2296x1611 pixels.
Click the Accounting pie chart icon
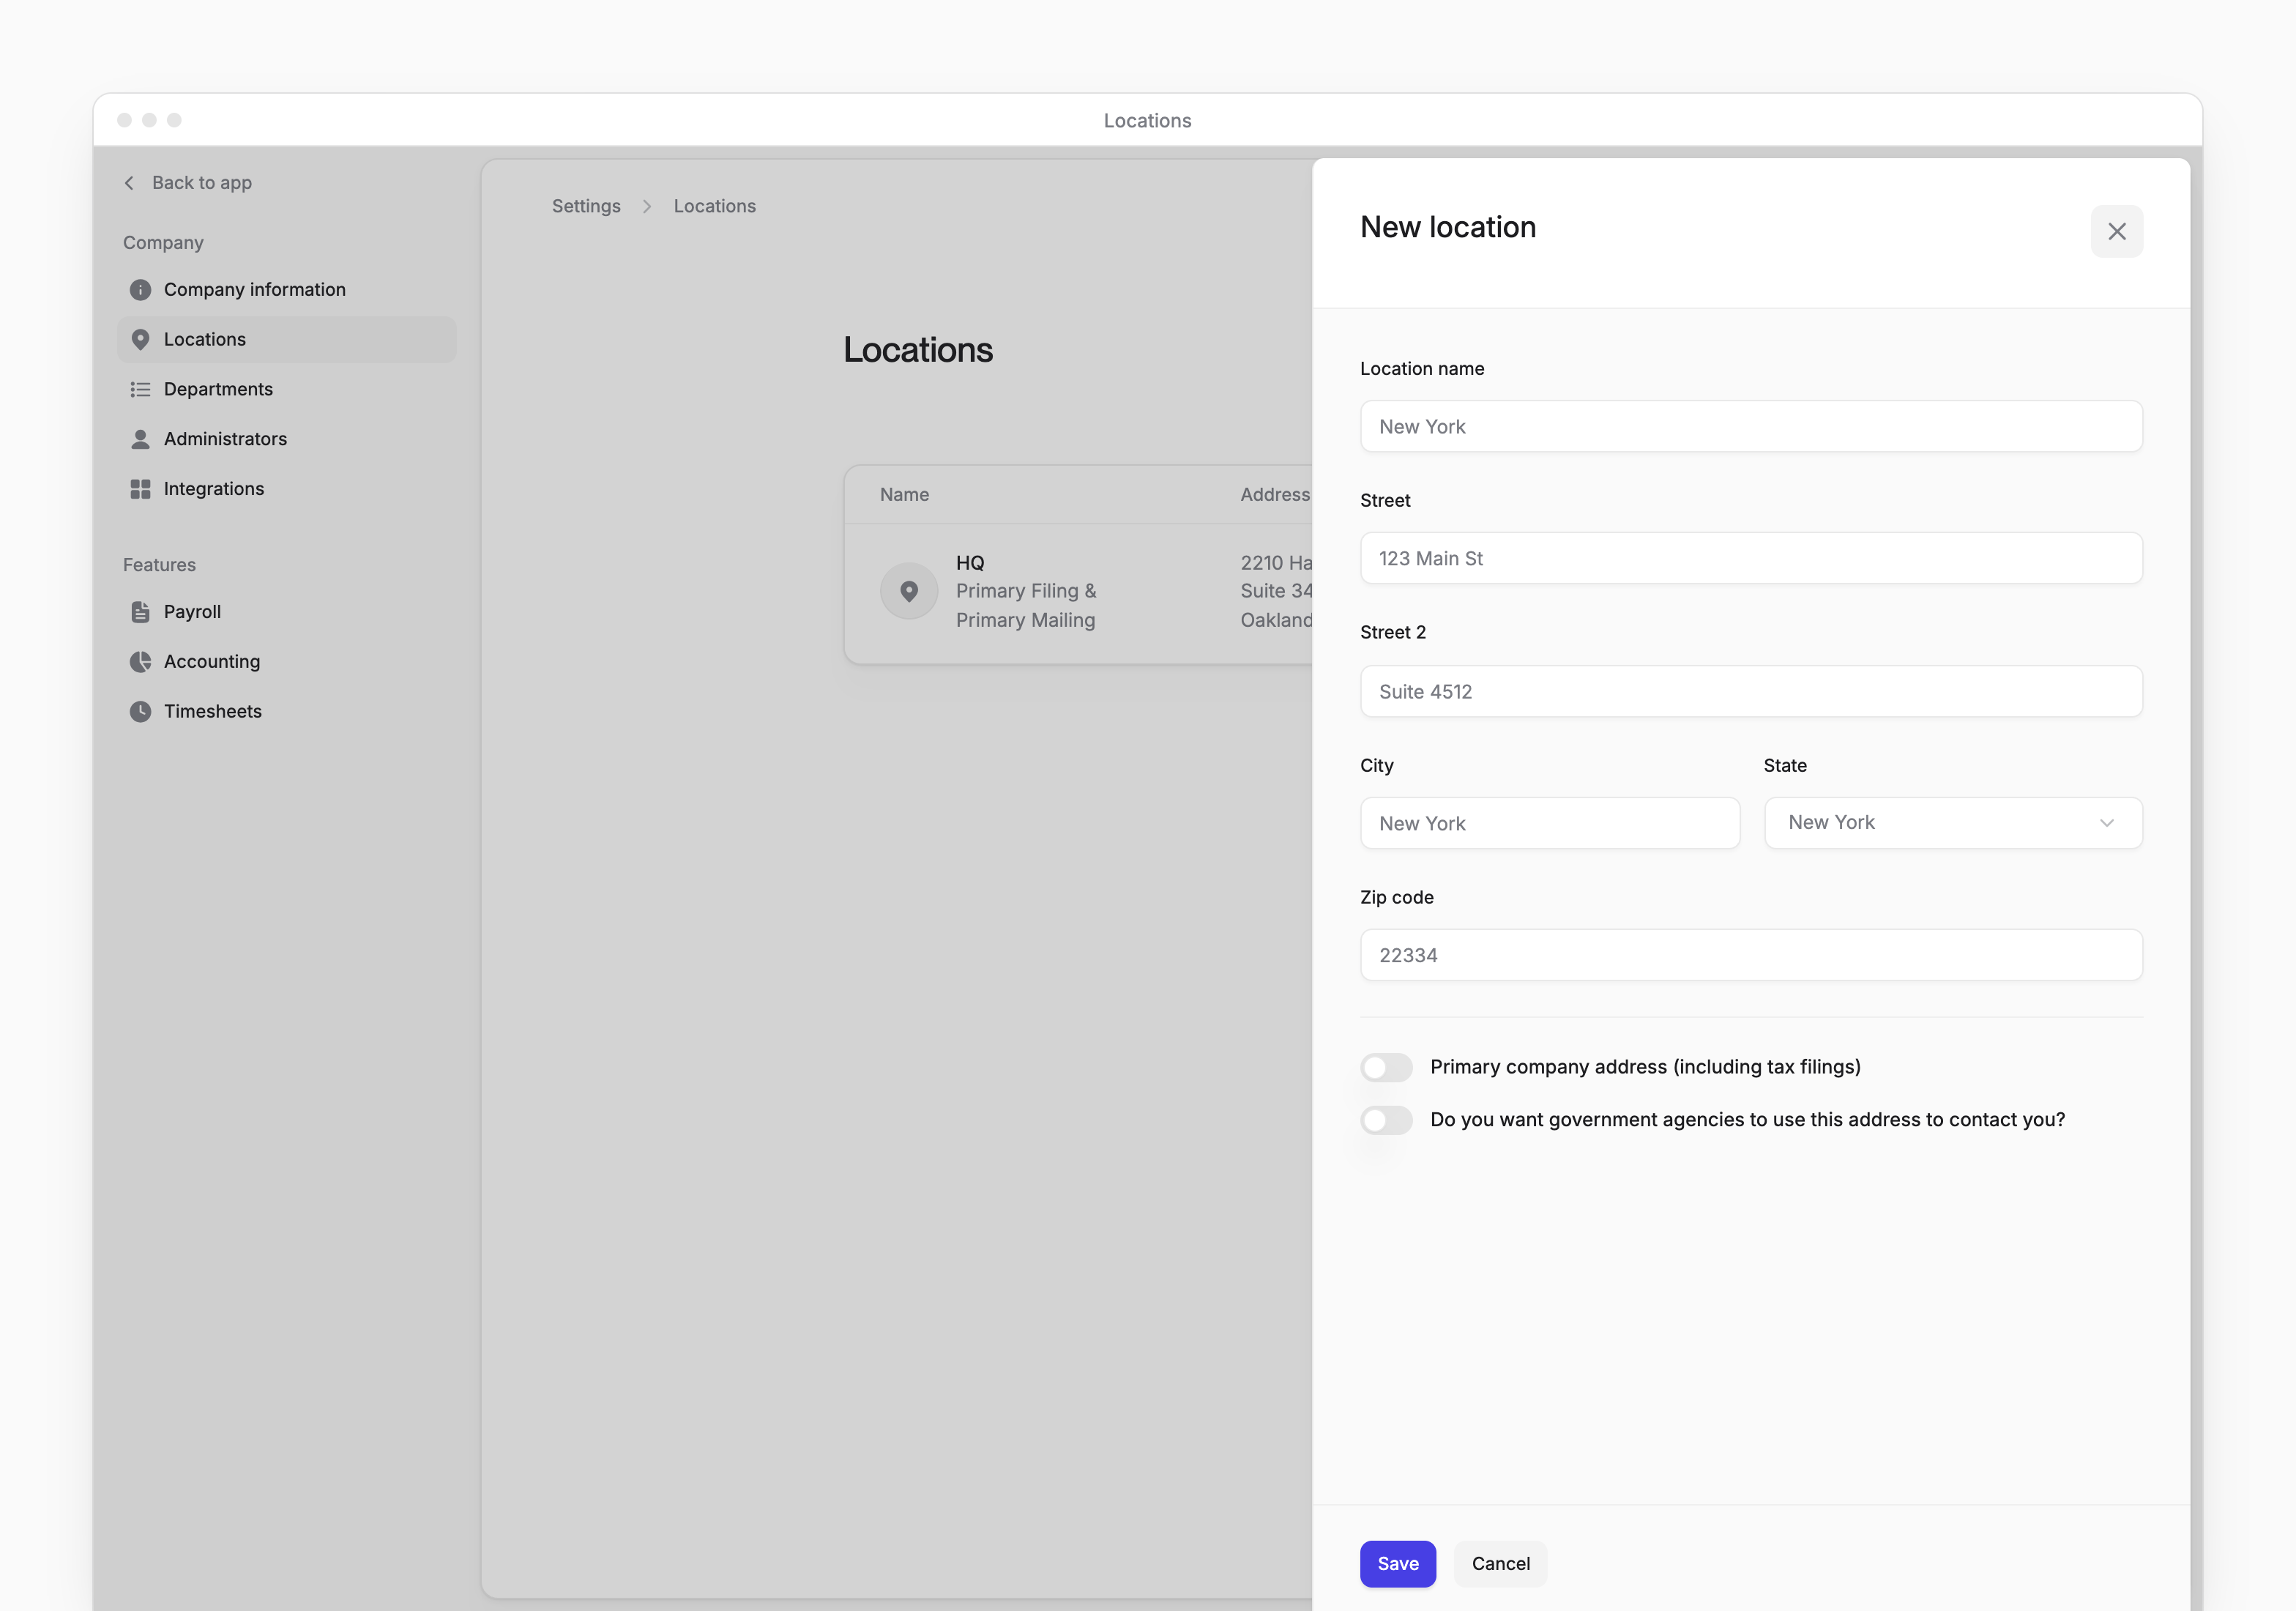140,662
